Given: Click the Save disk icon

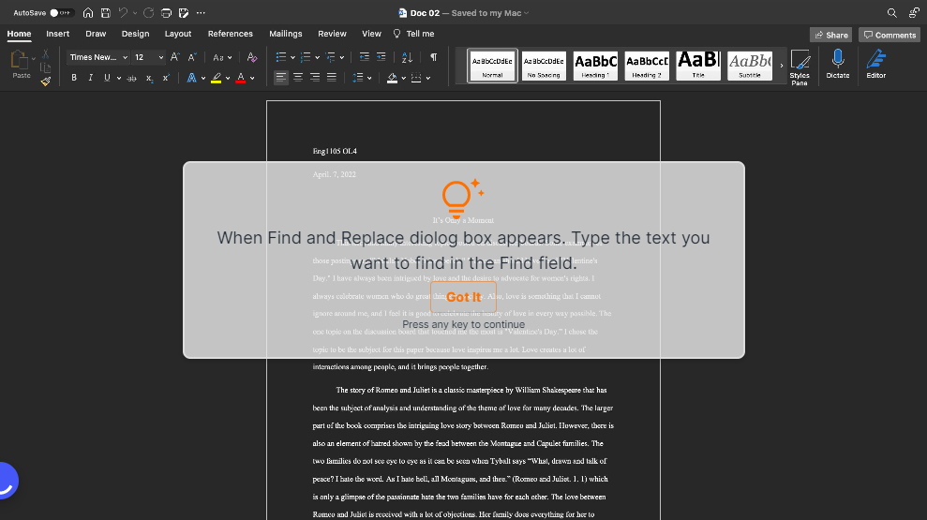Looking at the screenshot, I should tap(105, 12).
